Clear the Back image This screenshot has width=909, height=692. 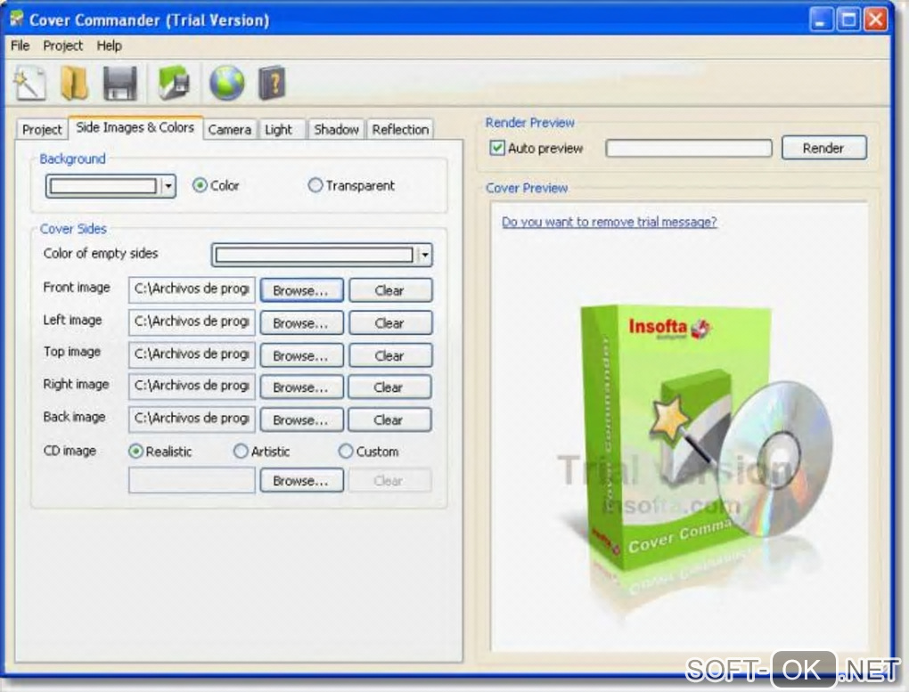pos(389,419)
